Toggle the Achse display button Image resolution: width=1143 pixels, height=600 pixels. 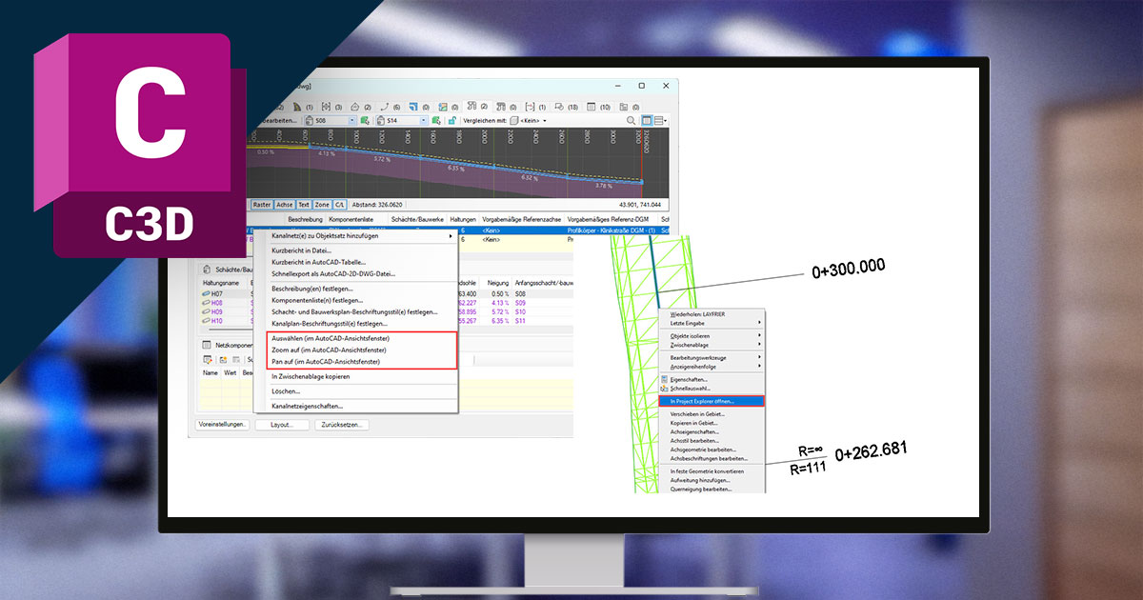click(284, 204)
